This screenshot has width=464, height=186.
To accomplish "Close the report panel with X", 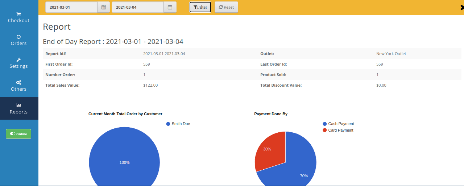I will (461, 7).
